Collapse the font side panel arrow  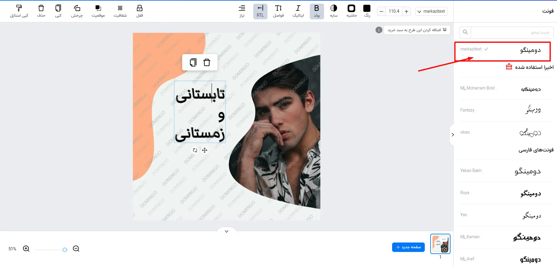pos(453,135)
